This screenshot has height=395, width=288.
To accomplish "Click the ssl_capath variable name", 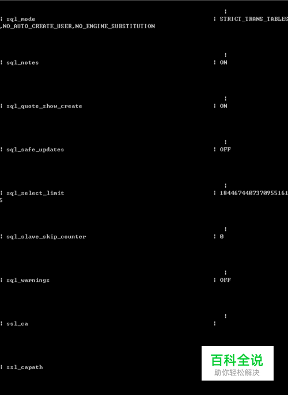I will point(25,367).
